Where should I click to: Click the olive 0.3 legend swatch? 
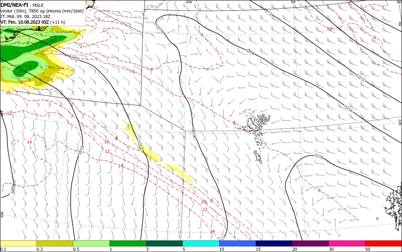click(x=55, y=244)
